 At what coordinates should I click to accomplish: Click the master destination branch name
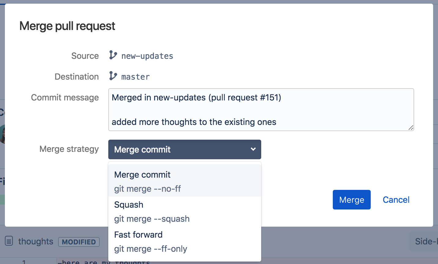coord(135,77)
